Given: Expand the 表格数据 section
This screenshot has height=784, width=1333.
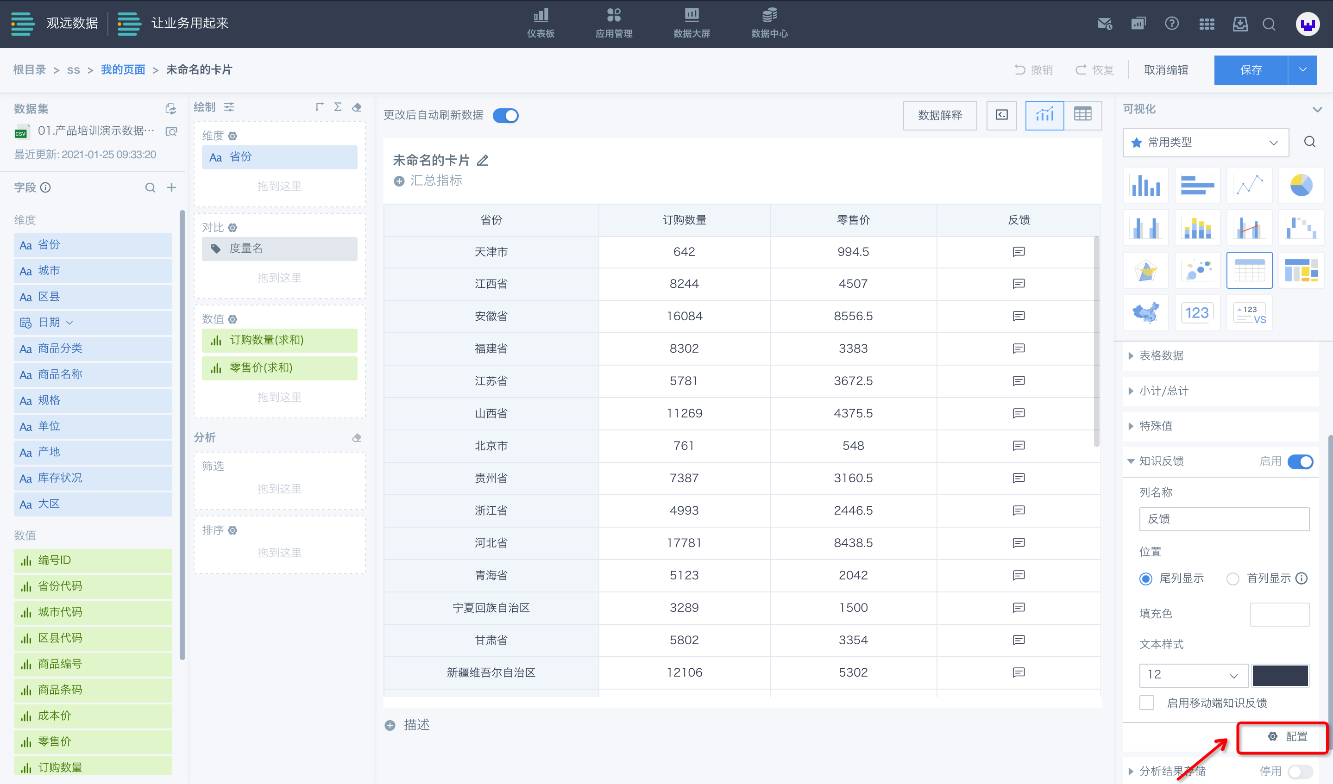Looking at the screenshot, I should click(1161, 355).
